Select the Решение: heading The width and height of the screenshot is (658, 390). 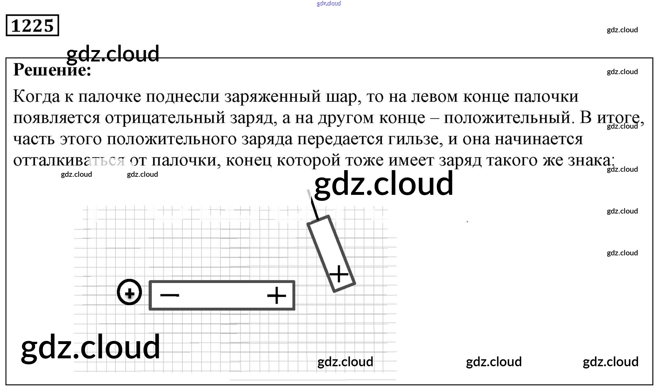click(52, 70)
